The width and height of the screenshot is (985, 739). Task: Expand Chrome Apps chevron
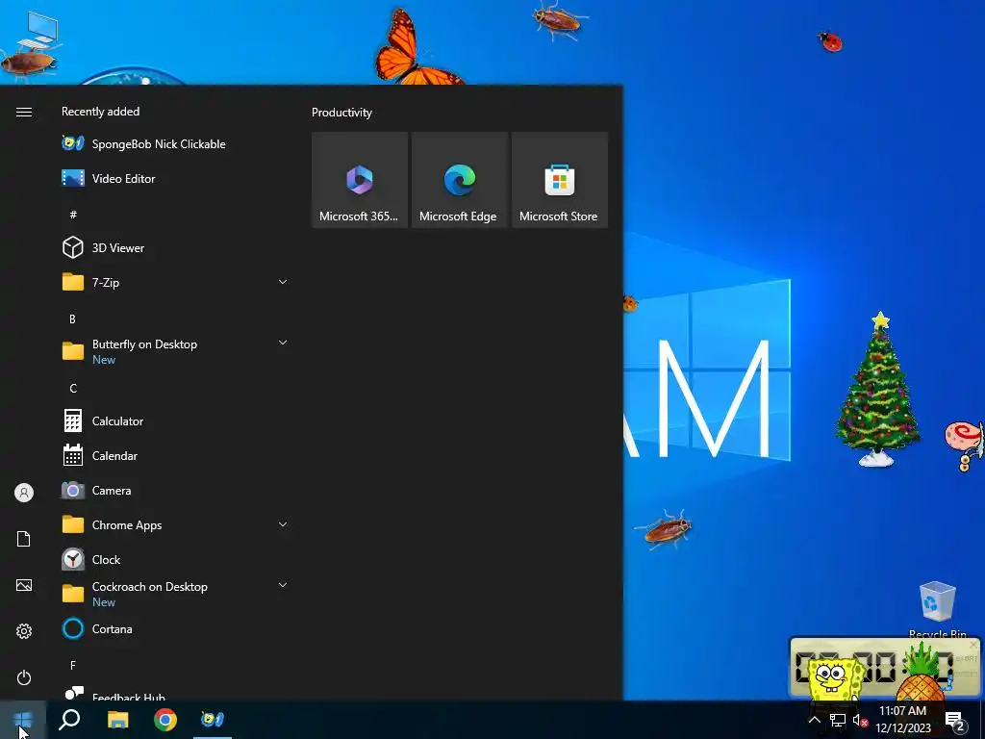click(283, 524)
